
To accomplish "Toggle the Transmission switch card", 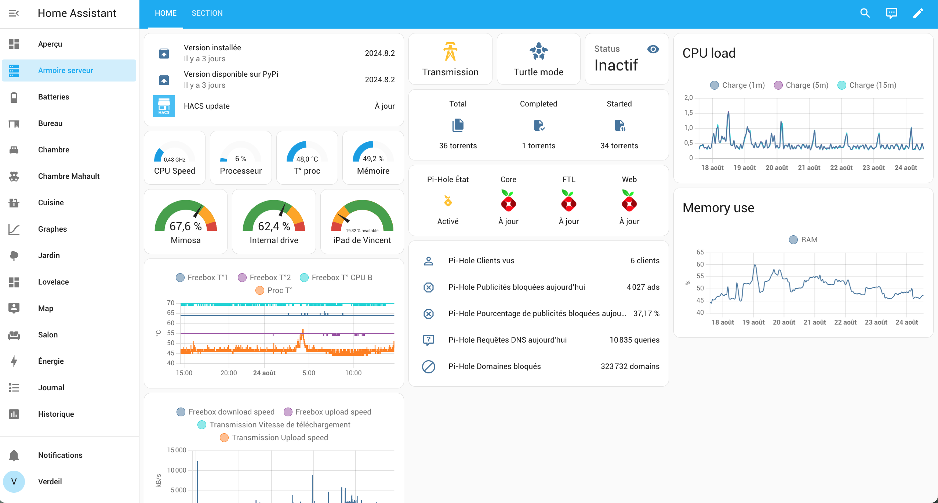I will pyautogui.click(x=450, y=59).
